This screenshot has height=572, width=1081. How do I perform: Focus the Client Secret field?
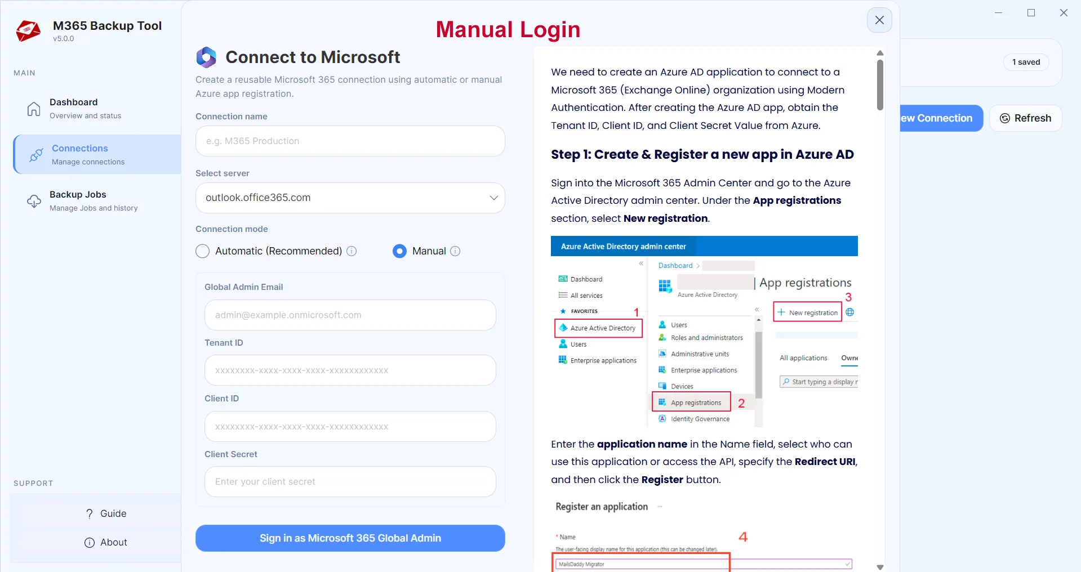pos(350,481)
